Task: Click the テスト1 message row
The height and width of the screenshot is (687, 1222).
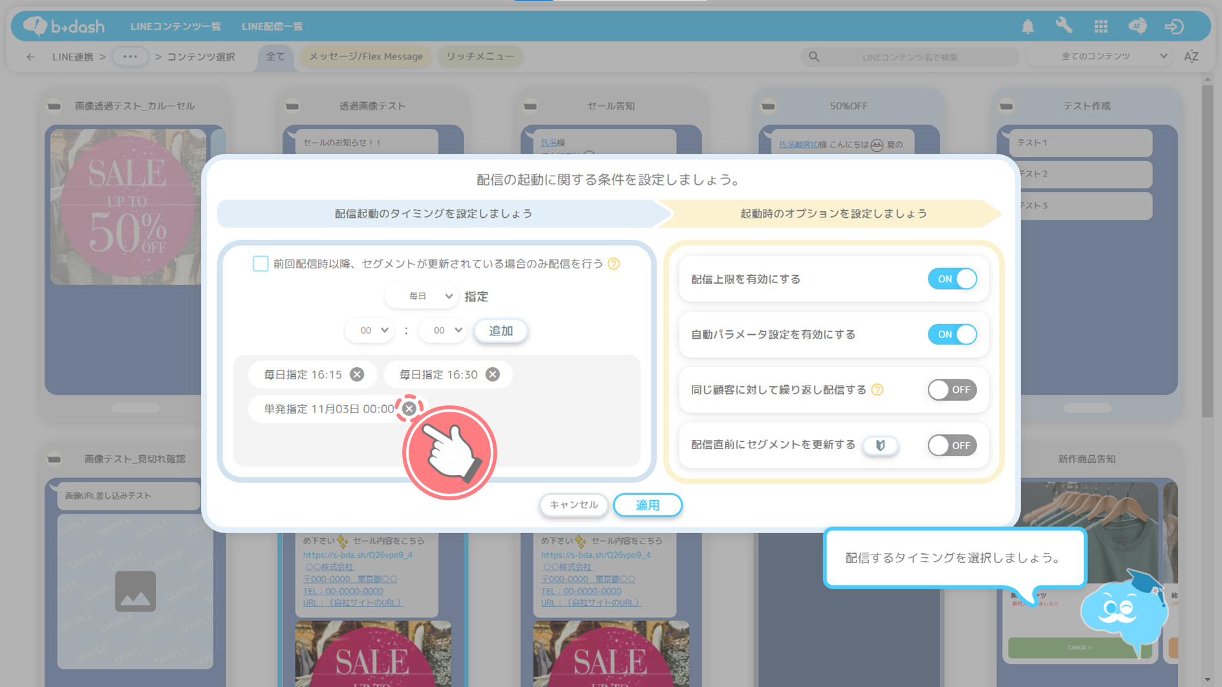Action: click(1080, 142)
